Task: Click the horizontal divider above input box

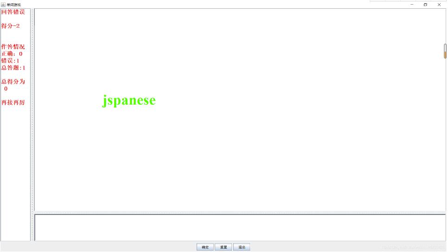Action: point(240,213)
